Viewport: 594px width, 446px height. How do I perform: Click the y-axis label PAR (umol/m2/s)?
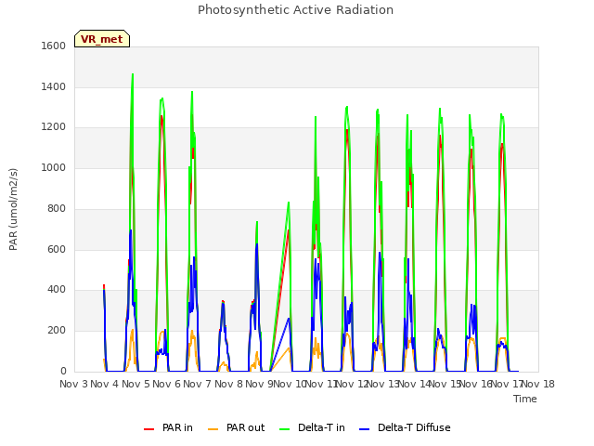13,209
